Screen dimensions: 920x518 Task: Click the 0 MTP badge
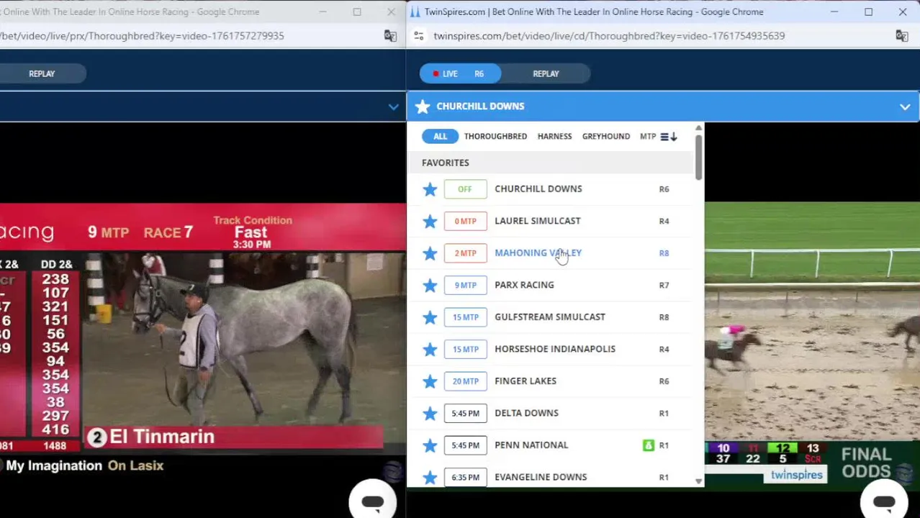[465, 221]
